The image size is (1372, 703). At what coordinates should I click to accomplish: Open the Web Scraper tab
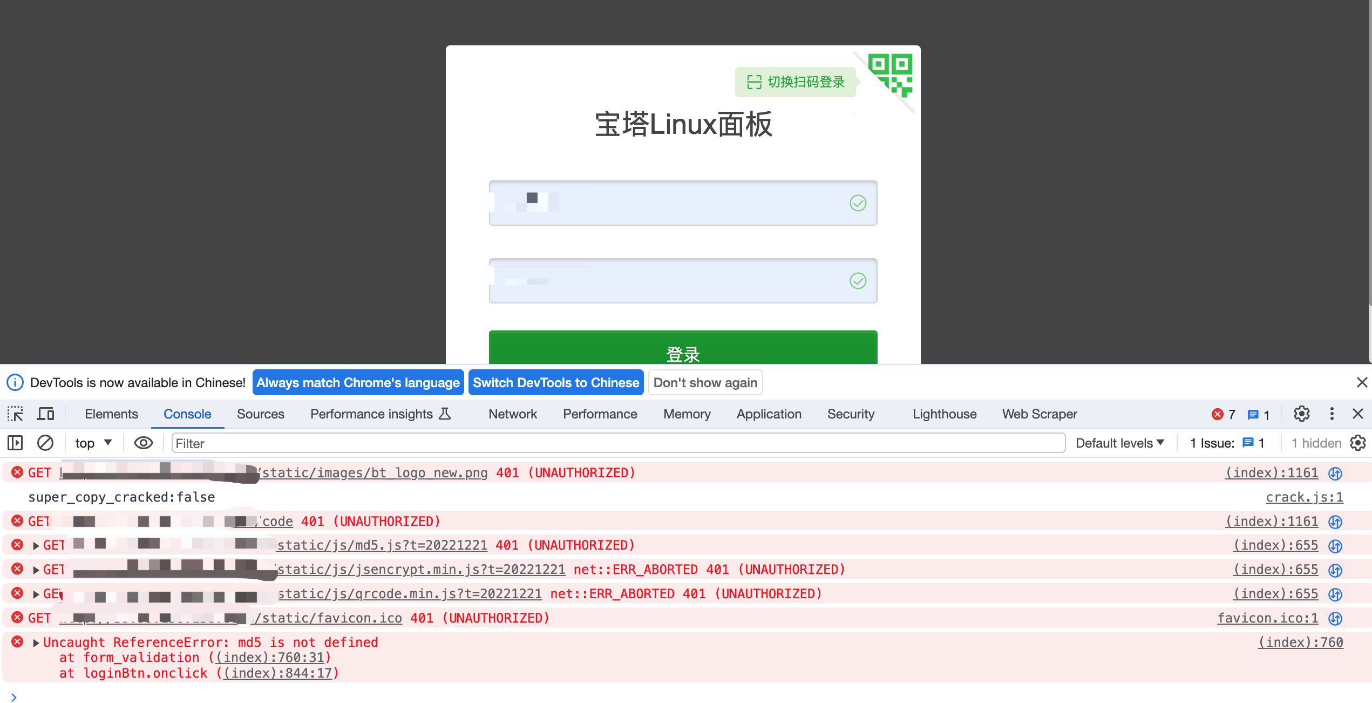pyautogui.click(x=1040, y=414)
